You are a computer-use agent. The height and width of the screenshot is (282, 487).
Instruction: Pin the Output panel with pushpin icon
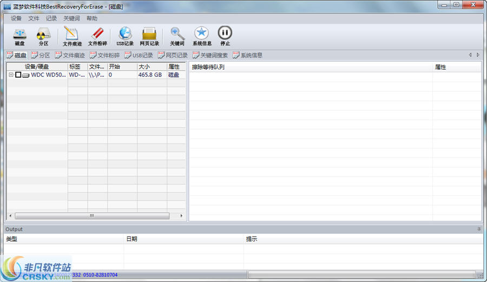point(479,229)
